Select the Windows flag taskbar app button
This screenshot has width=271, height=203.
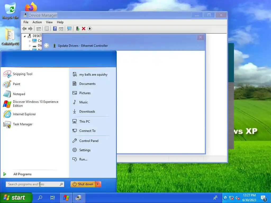pos(66,198)
